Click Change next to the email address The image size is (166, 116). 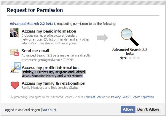click(68, 59)
